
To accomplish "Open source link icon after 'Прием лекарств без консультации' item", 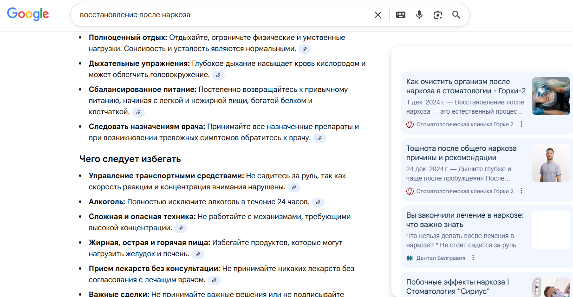I will click(x=214, y=280).
